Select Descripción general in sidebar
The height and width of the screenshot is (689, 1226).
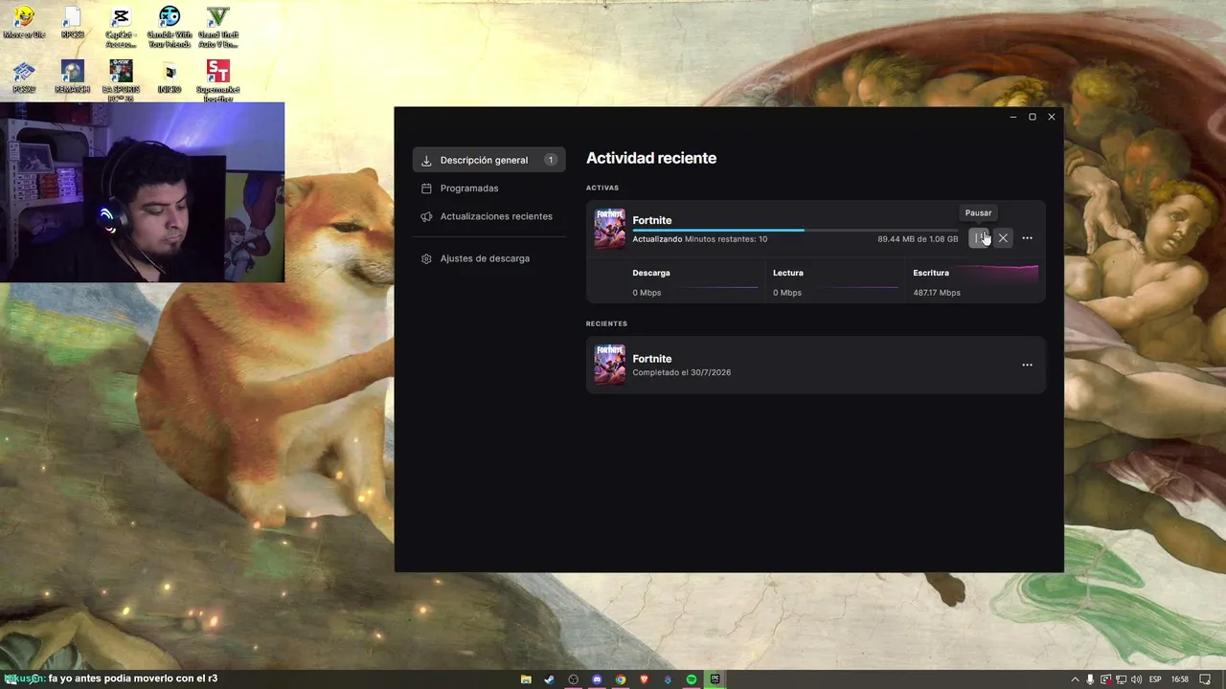click(488, 160)
